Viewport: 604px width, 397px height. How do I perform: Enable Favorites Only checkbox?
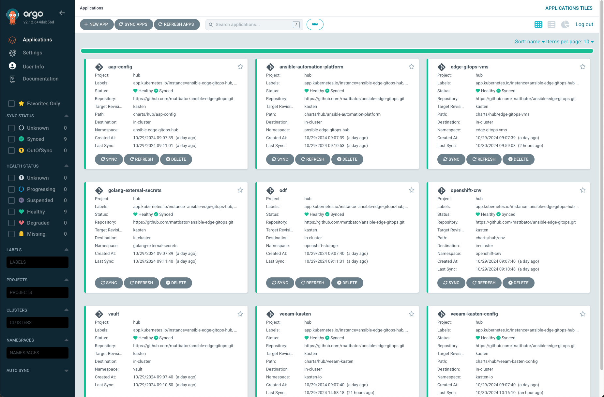click(x=11, y=104)
